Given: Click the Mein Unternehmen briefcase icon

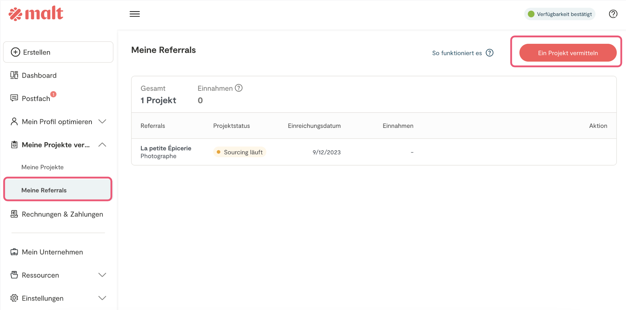Looking at the screenshot, I should pos(14,252).
